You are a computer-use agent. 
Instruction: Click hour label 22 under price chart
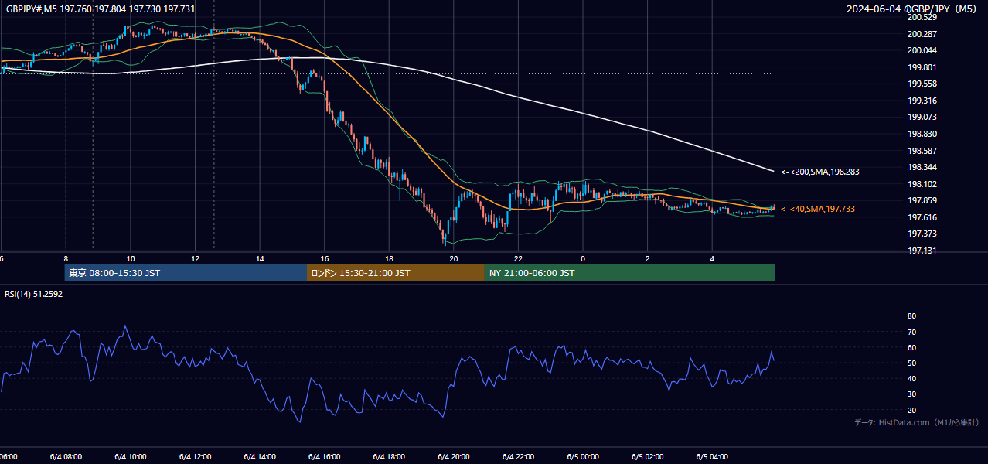coord(518,258)
